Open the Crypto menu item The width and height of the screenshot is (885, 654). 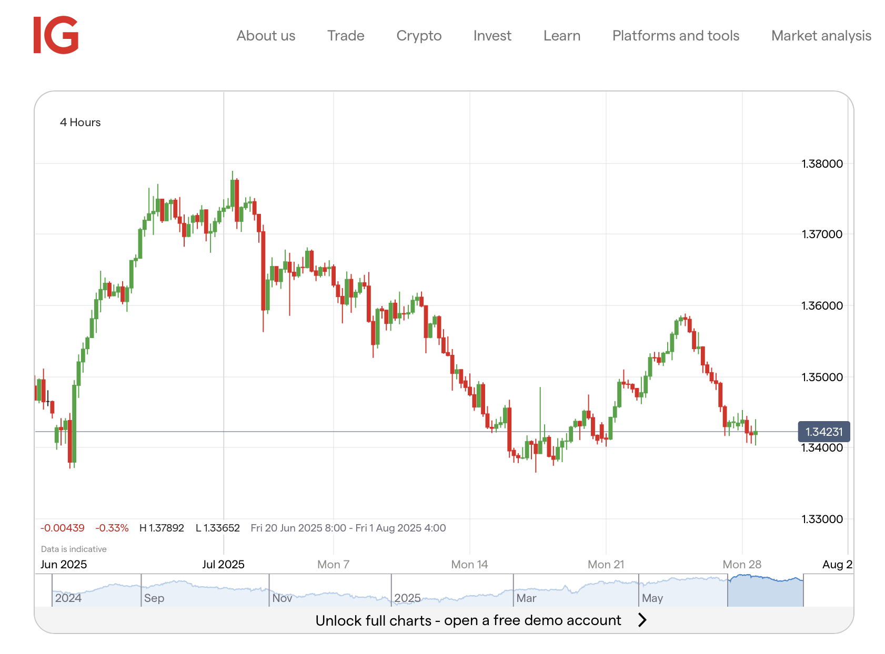[x=419, y=36]
